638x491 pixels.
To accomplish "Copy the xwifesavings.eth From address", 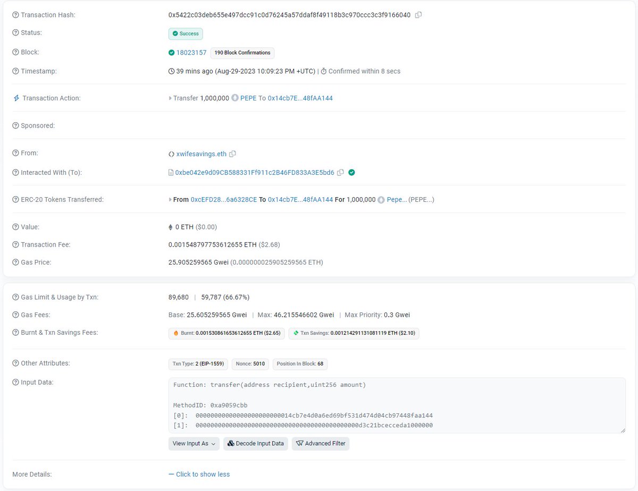I will tap(232, 154).
